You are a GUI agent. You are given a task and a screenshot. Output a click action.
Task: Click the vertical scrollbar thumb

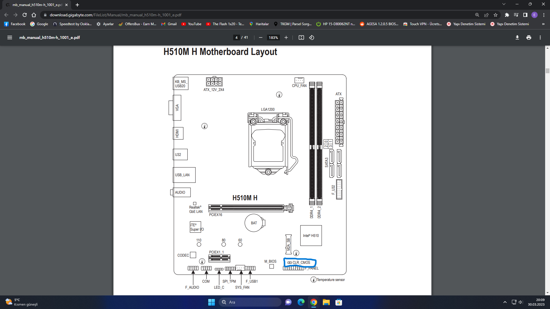(x=547, y=71)
